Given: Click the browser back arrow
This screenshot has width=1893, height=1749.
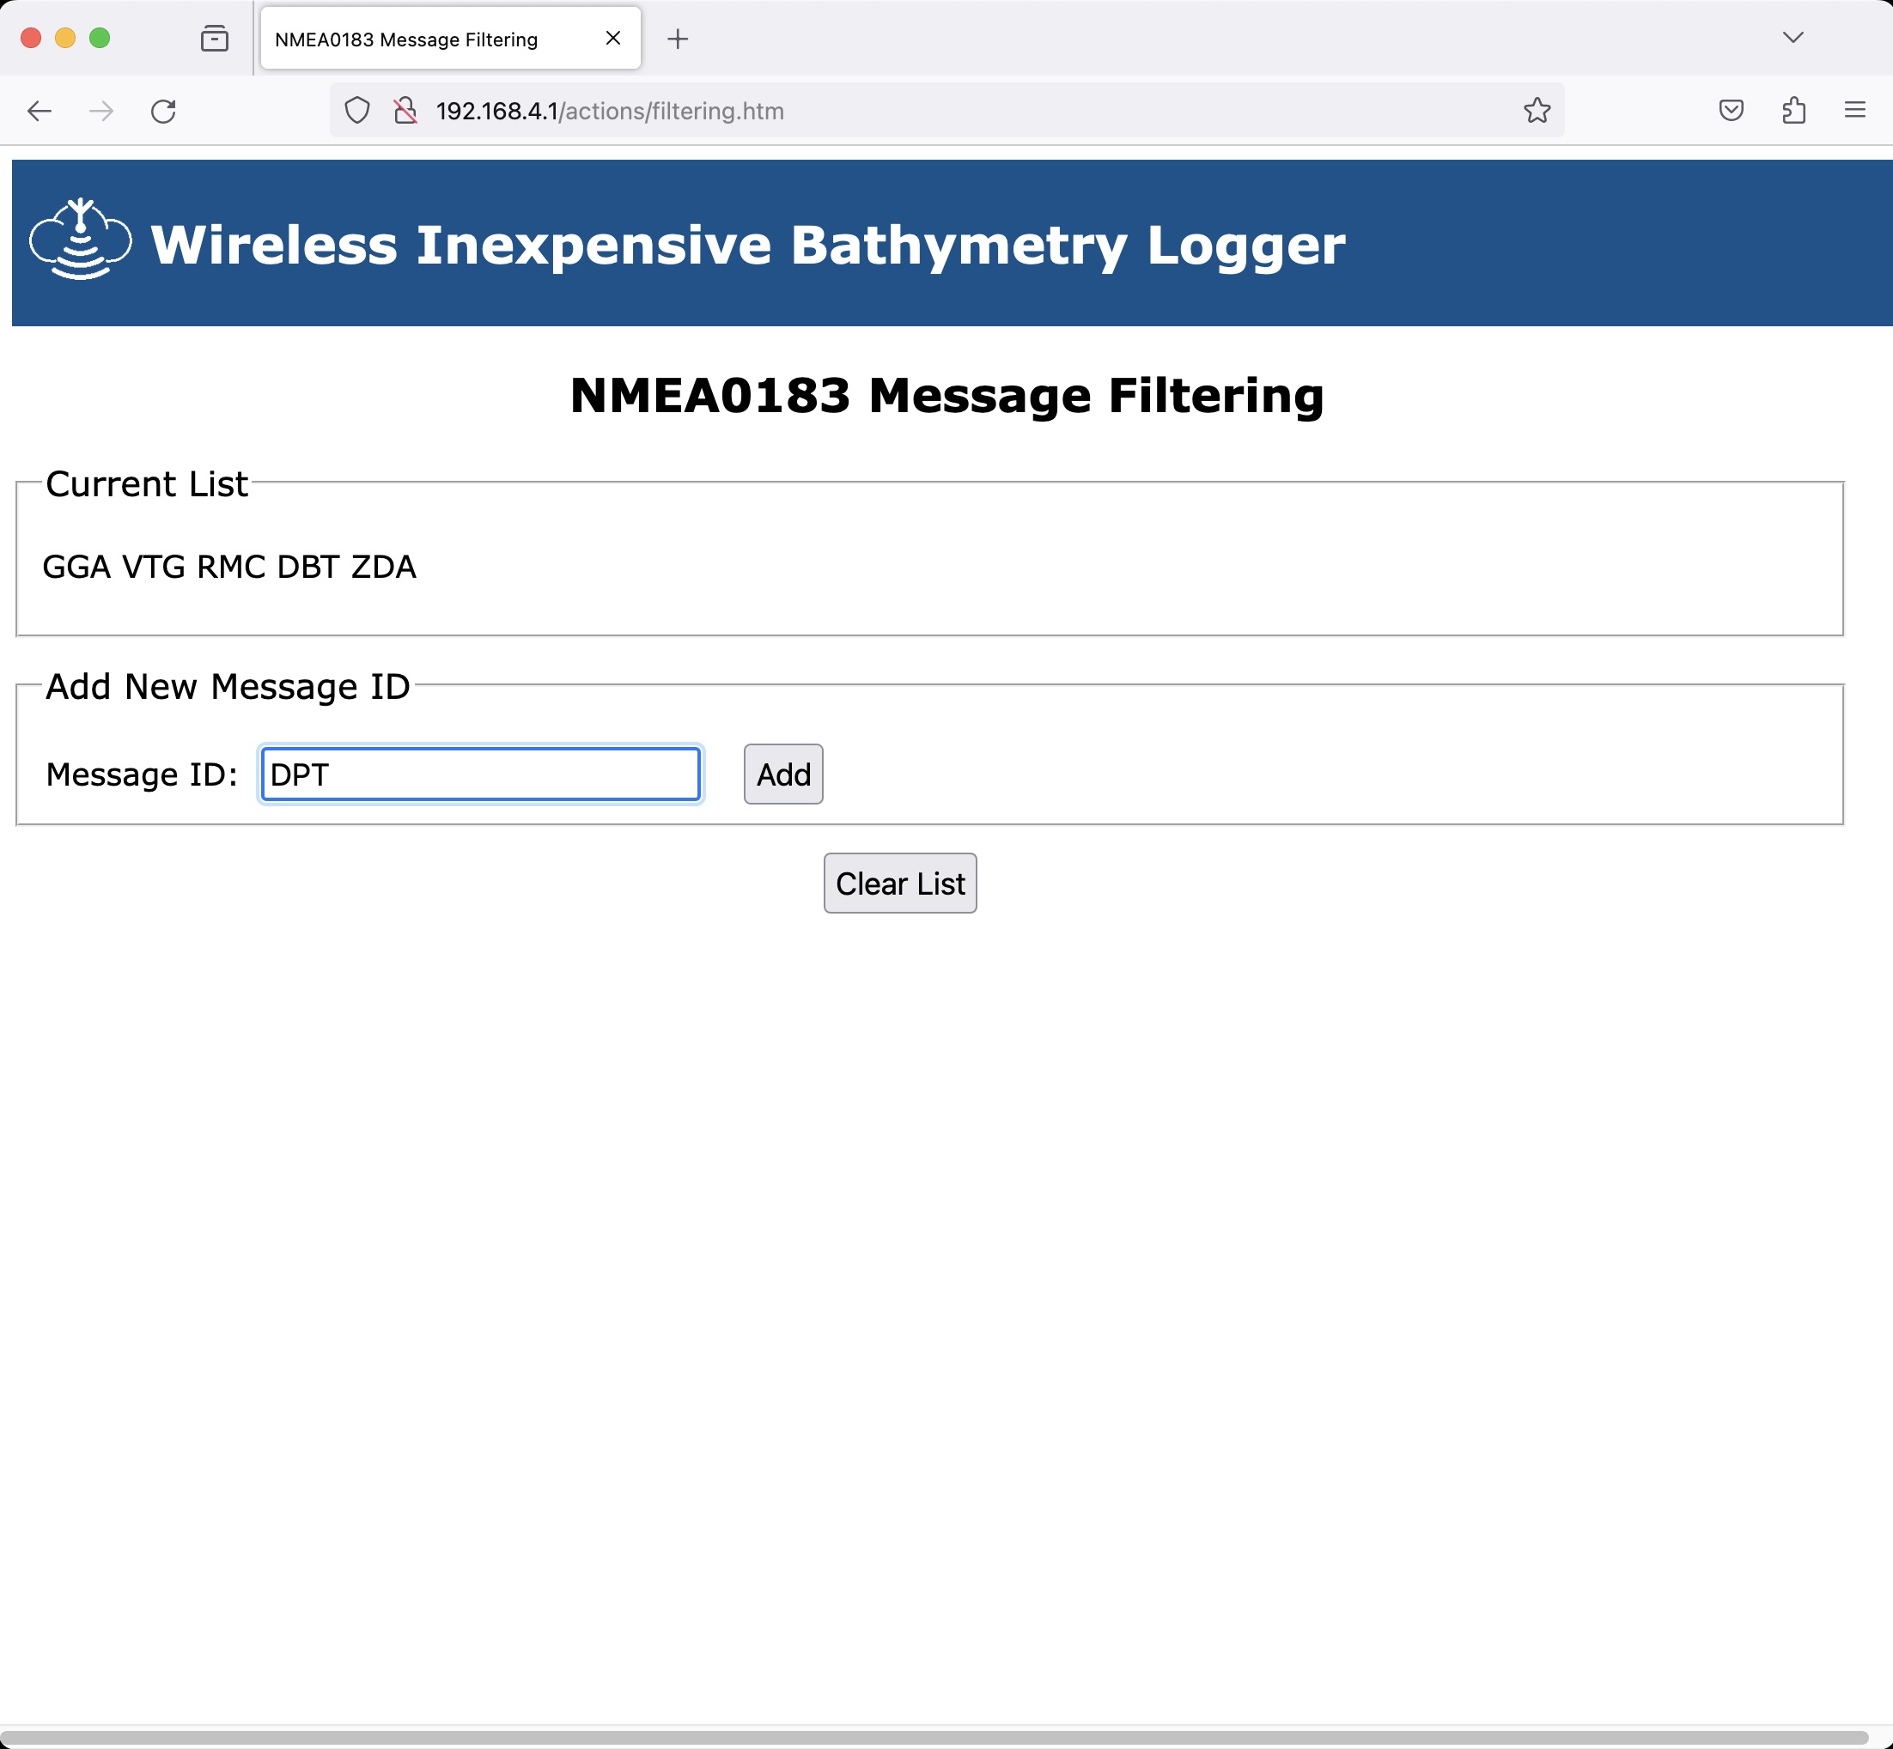Looking at the screenshot, I should pos(40,111).
